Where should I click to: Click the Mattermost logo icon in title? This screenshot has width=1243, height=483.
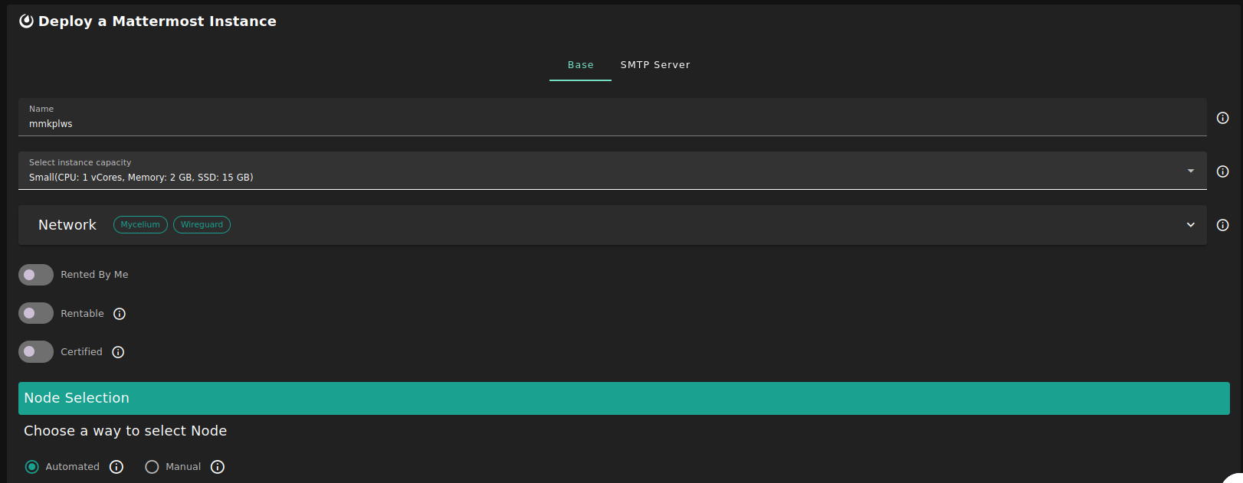pos(26,21)
